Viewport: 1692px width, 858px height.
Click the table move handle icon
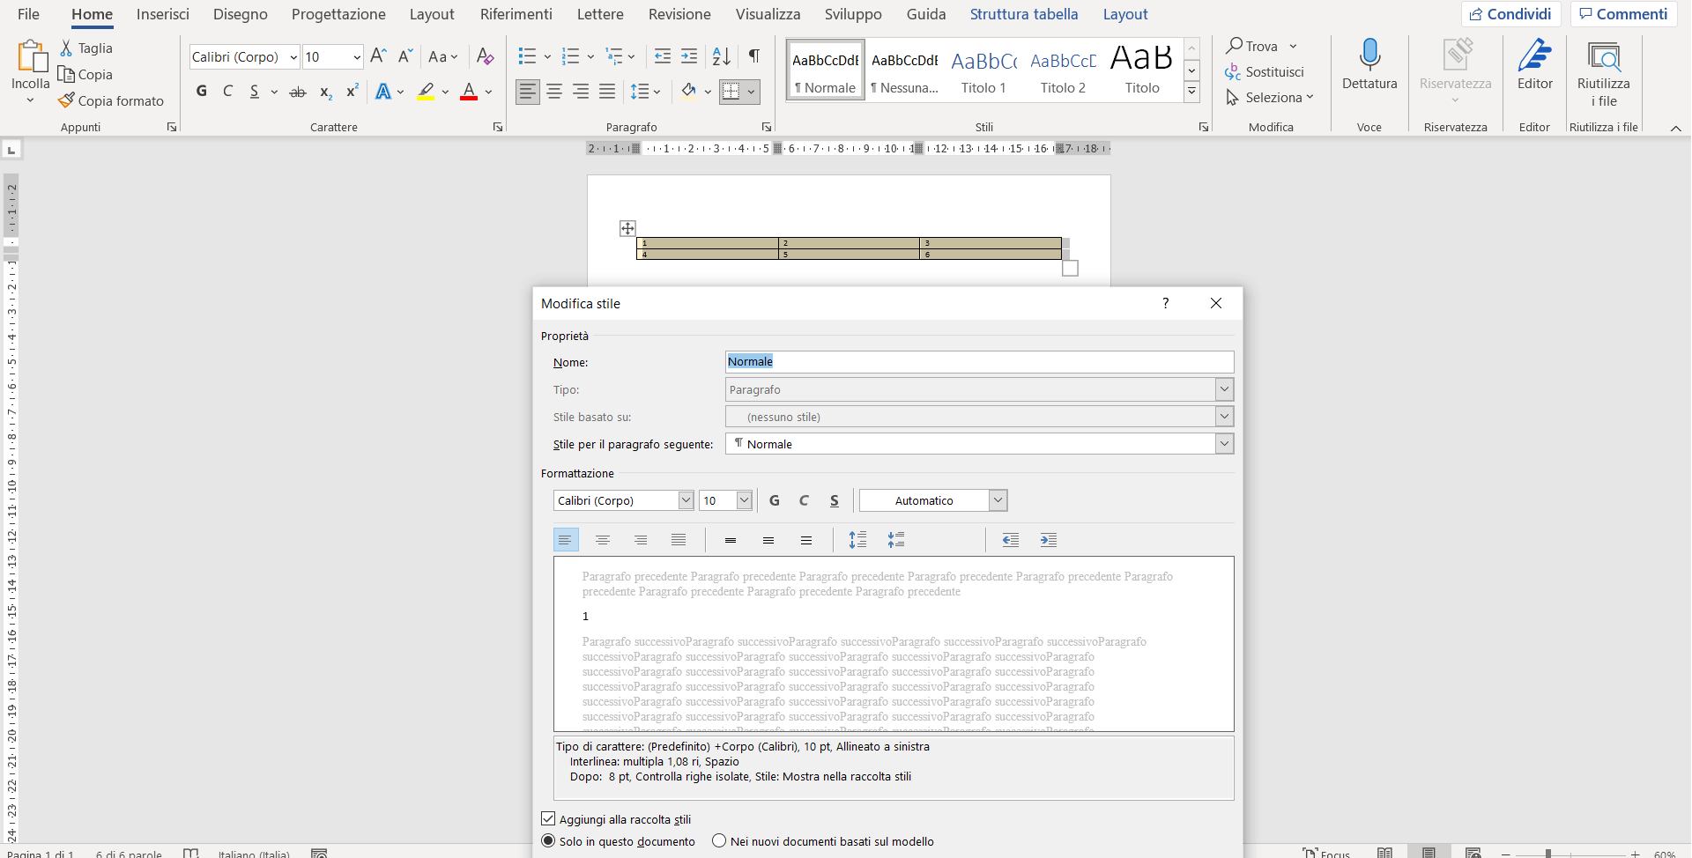coord(627,228)
